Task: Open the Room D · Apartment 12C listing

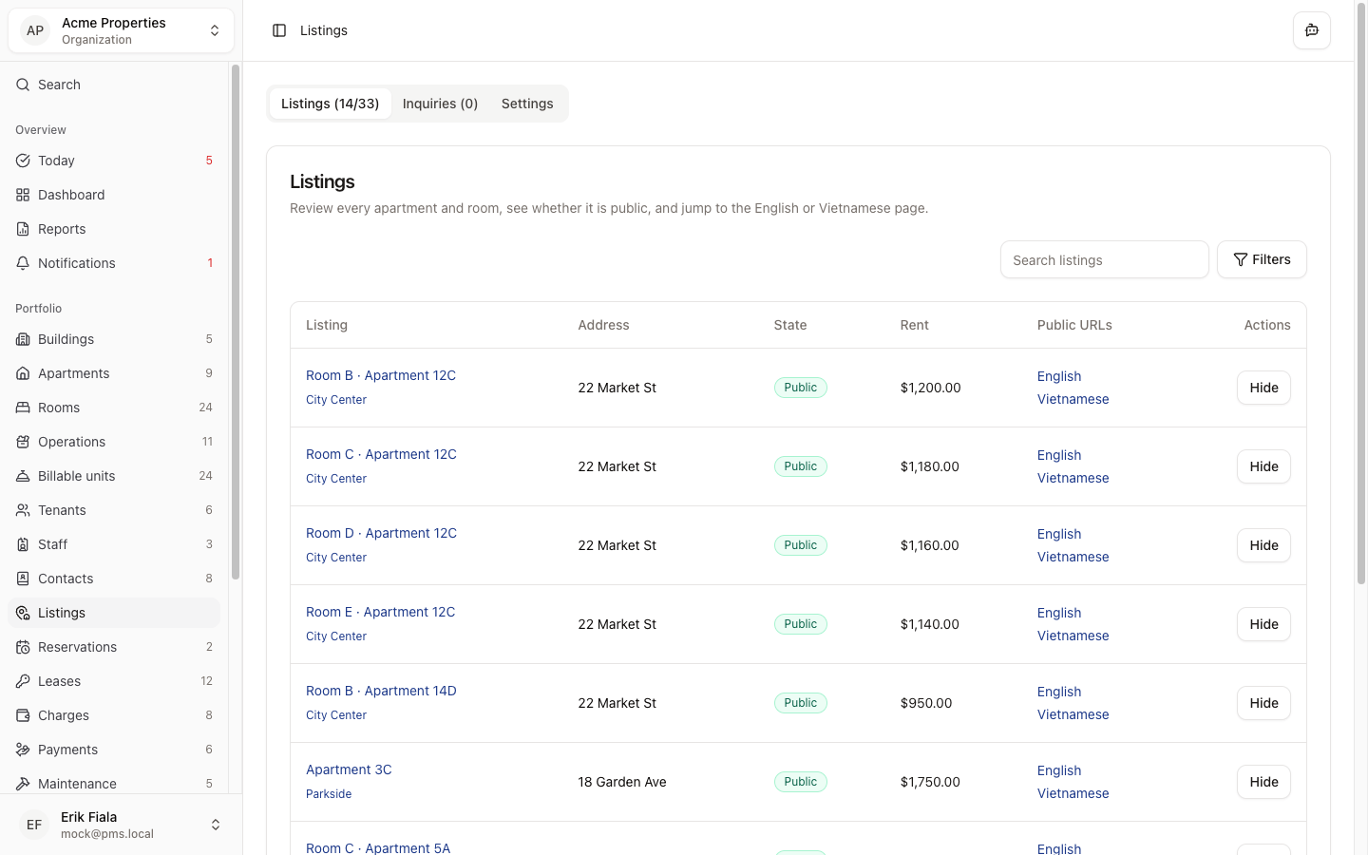Action: coord(381,533)
